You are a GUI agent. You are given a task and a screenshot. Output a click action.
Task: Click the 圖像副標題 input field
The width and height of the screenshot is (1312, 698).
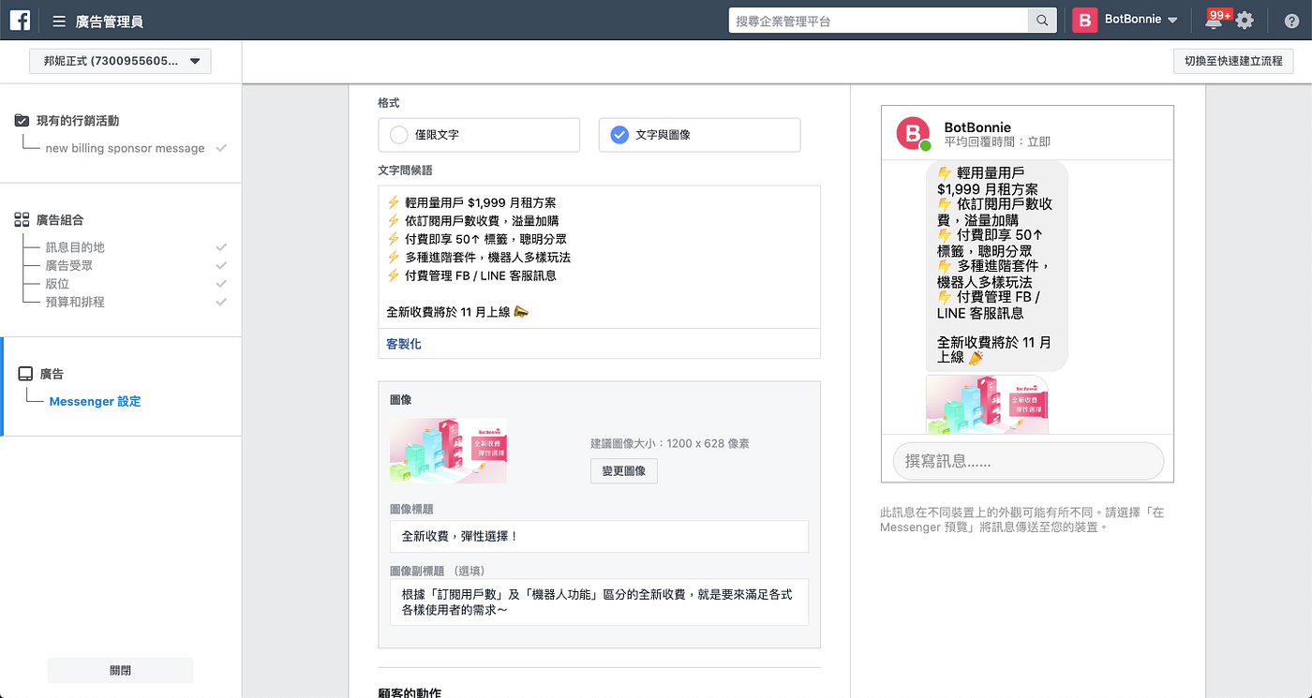point(599,601)
